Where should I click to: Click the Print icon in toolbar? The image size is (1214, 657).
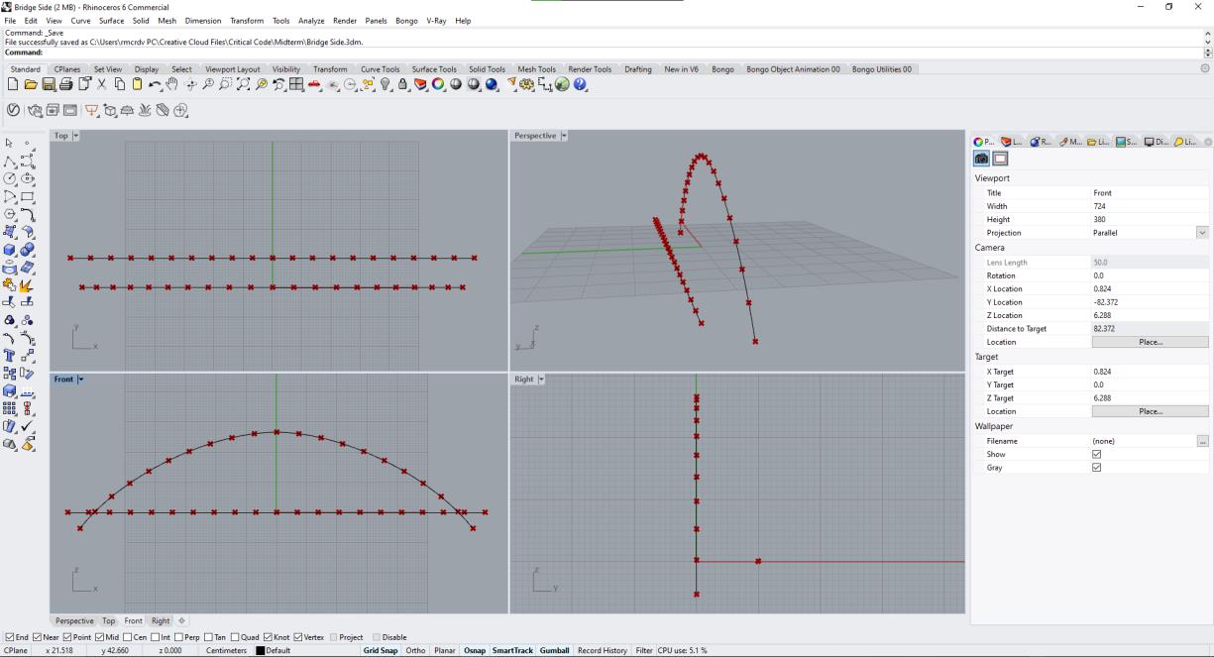[x=68, y=85]
